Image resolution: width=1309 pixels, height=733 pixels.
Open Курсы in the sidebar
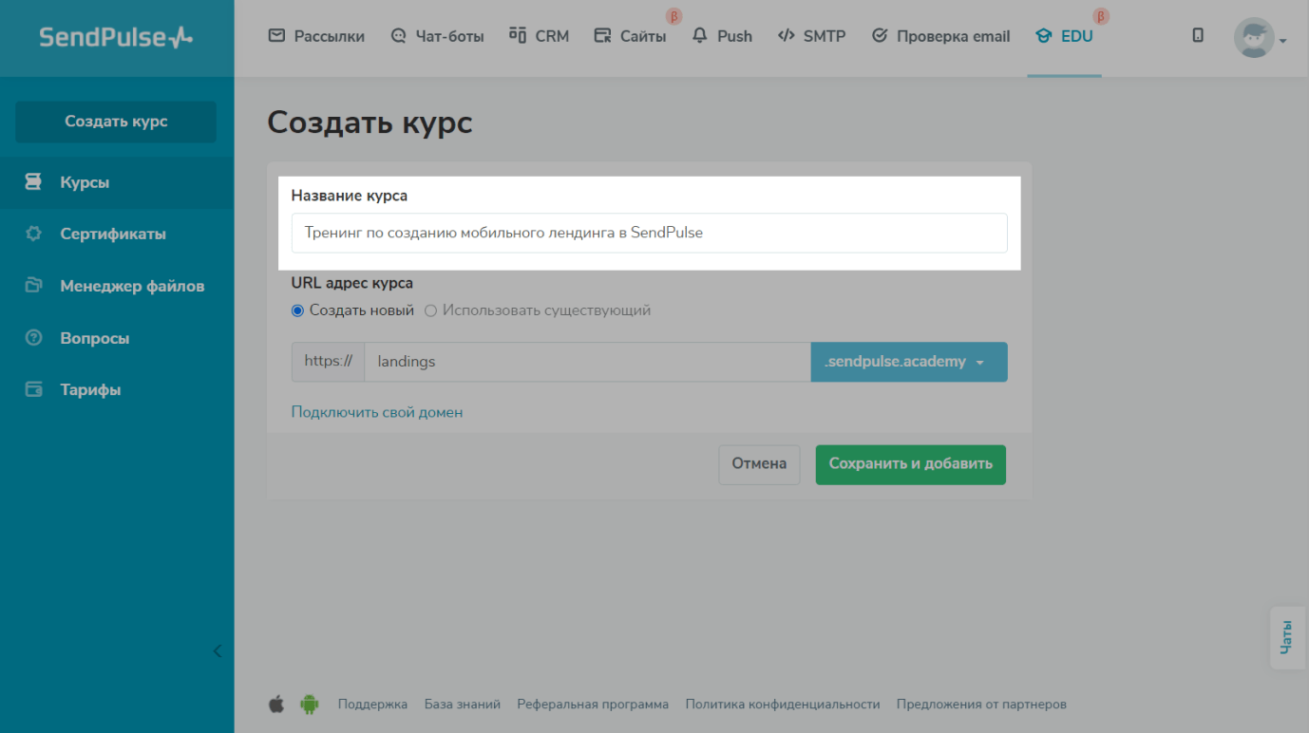117,182
